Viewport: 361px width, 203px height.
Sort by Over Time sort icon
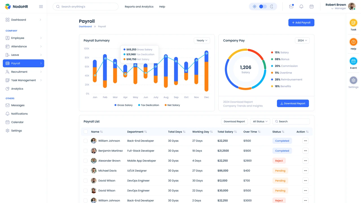(x=259, y=132)
